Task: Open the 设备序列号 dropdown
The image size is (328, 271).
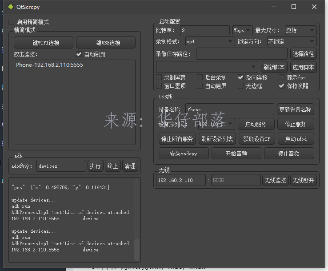Action: 216,124
